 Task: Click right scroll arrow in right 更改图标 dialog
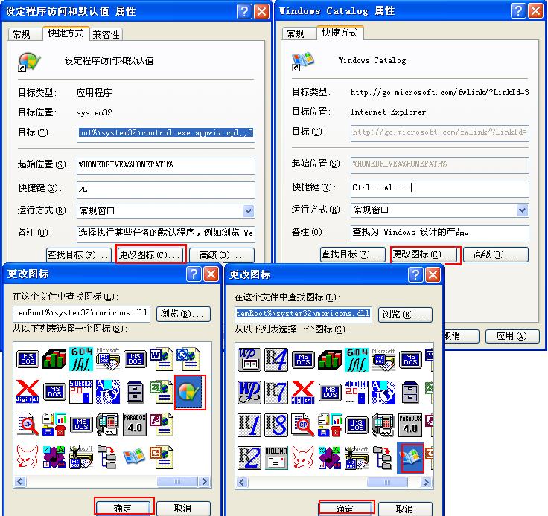click(x=427, y=482)
